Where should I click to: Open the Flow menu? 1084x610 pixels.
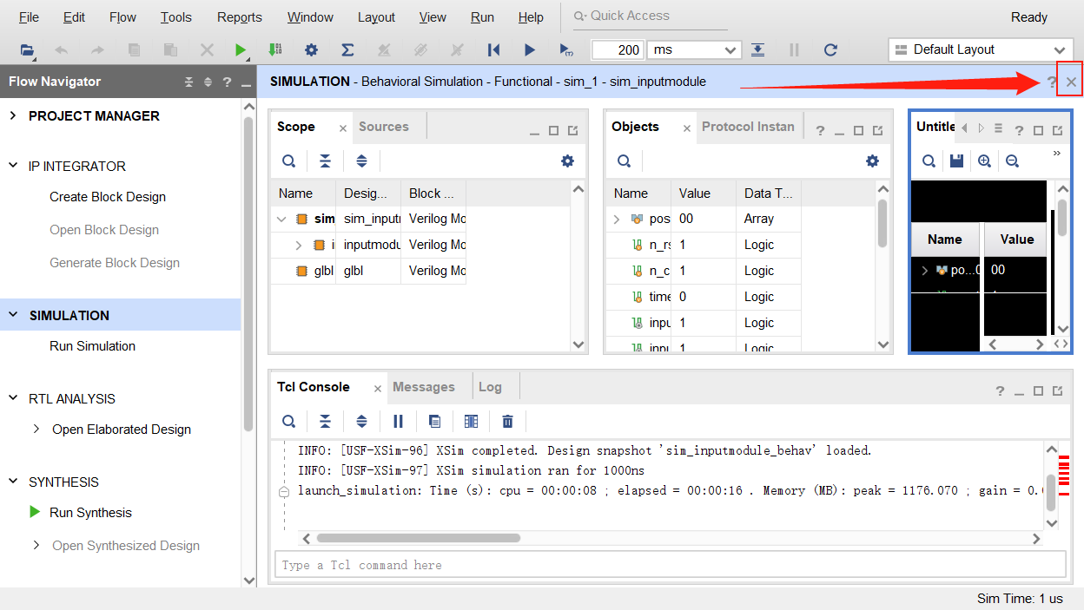tap(122, 16)
